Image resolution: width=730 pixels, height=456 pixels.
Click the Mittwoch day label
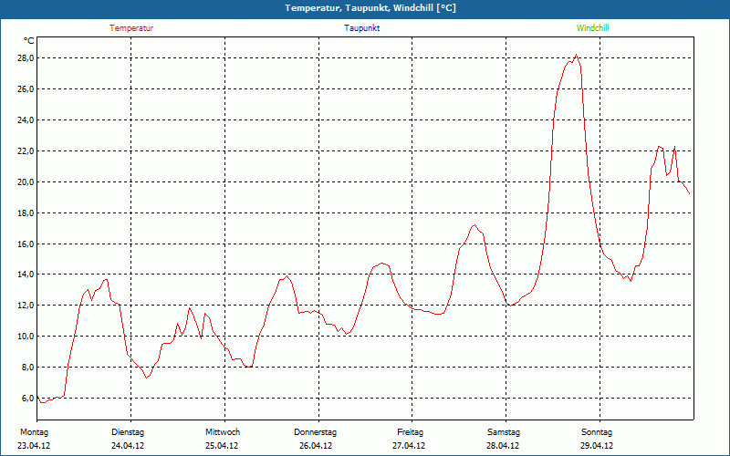click(x=223, y=432)
